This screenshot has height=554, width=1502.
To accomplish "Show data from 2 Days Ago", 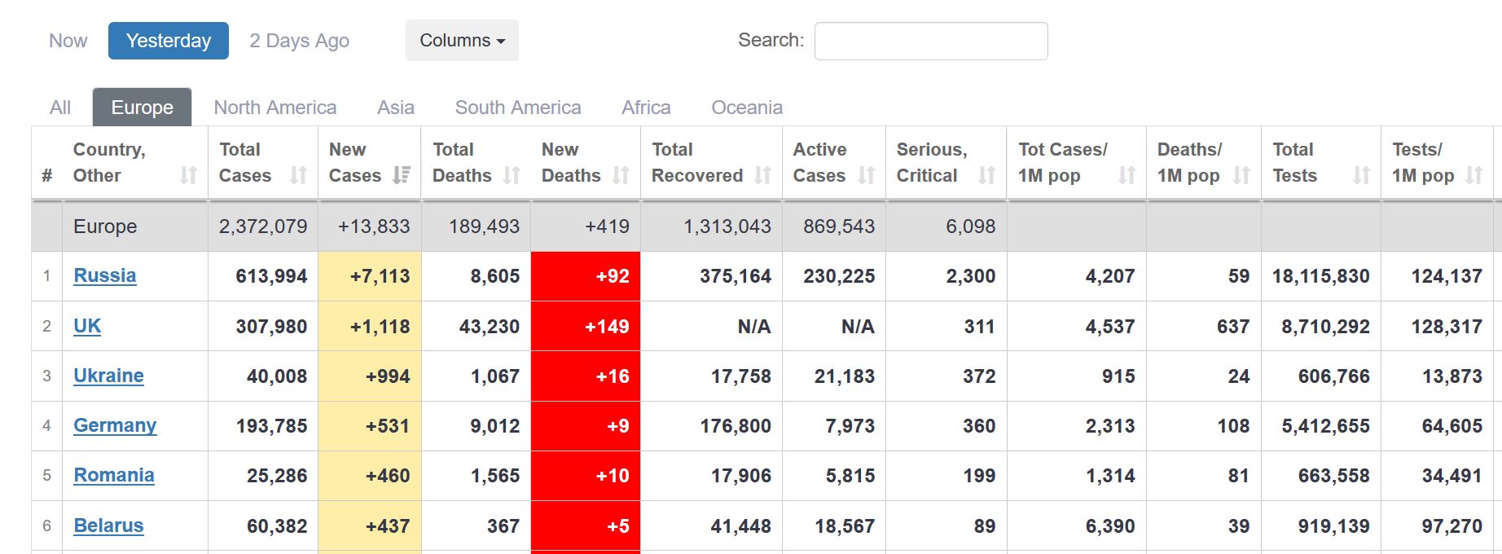I will pos(299,41).
